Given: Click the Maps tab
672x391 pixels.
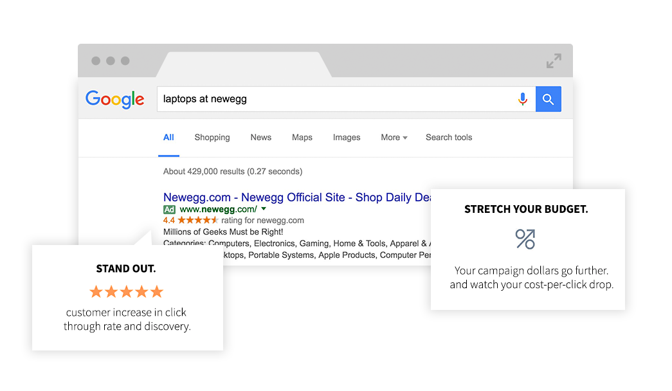Looking at the screenshot, I should point(302,137).
